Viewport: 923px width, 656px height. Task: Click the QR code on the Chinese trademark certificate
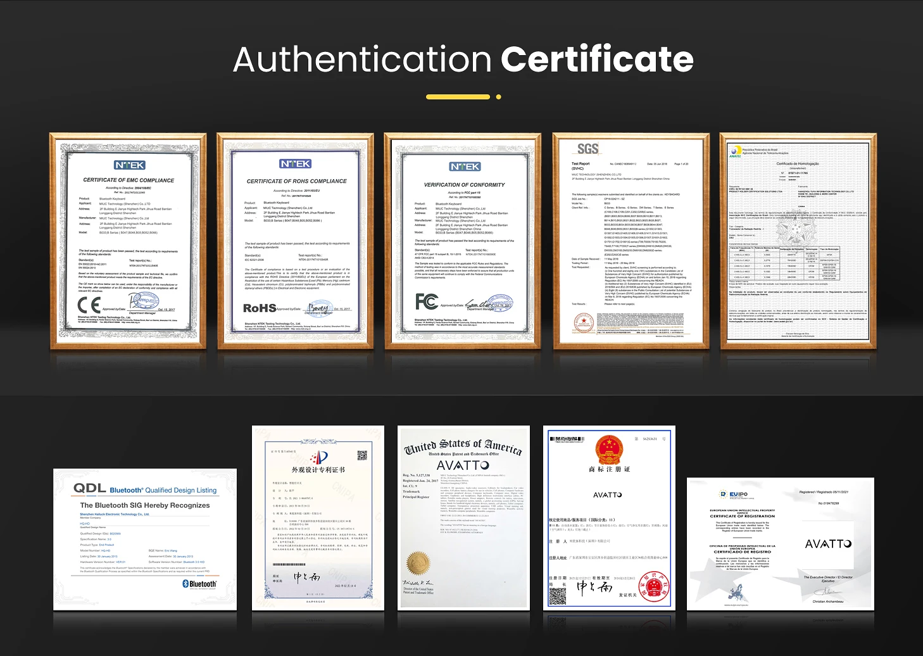(x=557, y=596)
